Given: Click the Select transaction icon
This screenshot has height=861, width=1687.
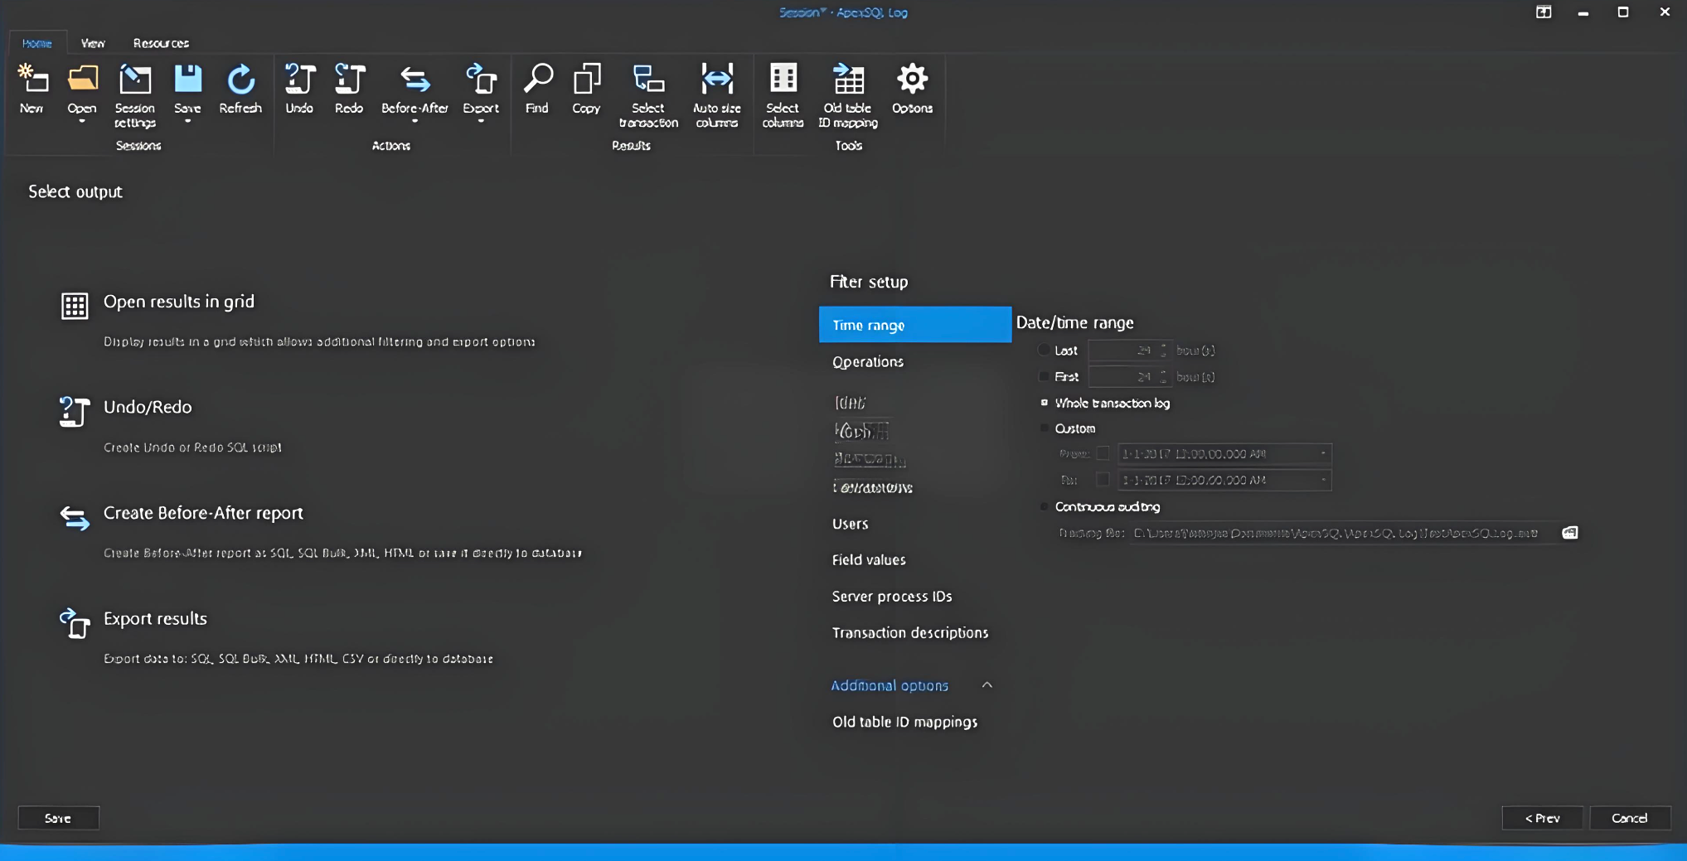Looking at the screenshot, I should click(x=648, y=79).
